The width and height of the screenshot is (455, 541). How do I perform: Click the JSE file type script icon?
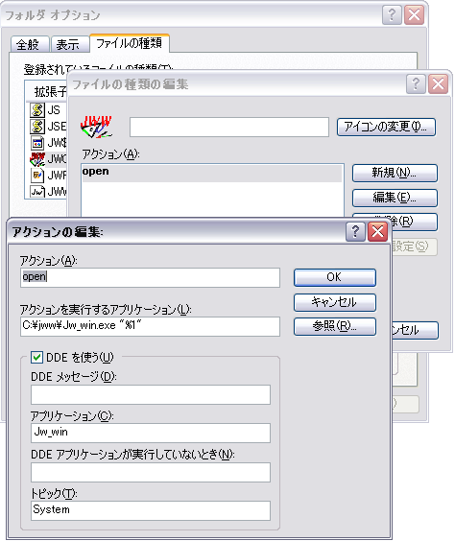click(x=37, y=127)
